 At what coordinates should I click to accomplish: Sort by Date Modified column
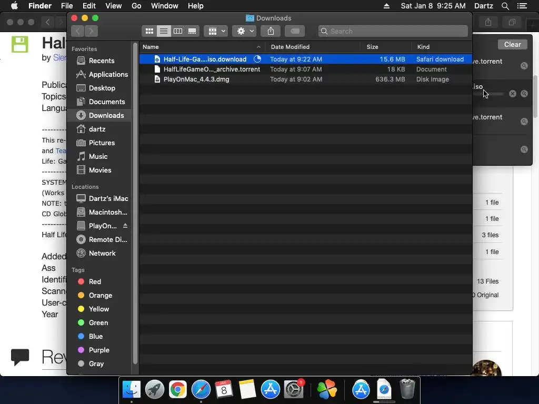pos(313,47)
